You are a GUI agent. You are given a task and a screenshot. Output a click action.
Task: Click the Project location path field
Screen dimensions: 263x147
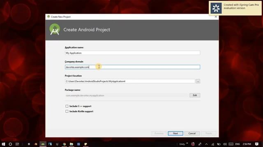coord(130,81)
